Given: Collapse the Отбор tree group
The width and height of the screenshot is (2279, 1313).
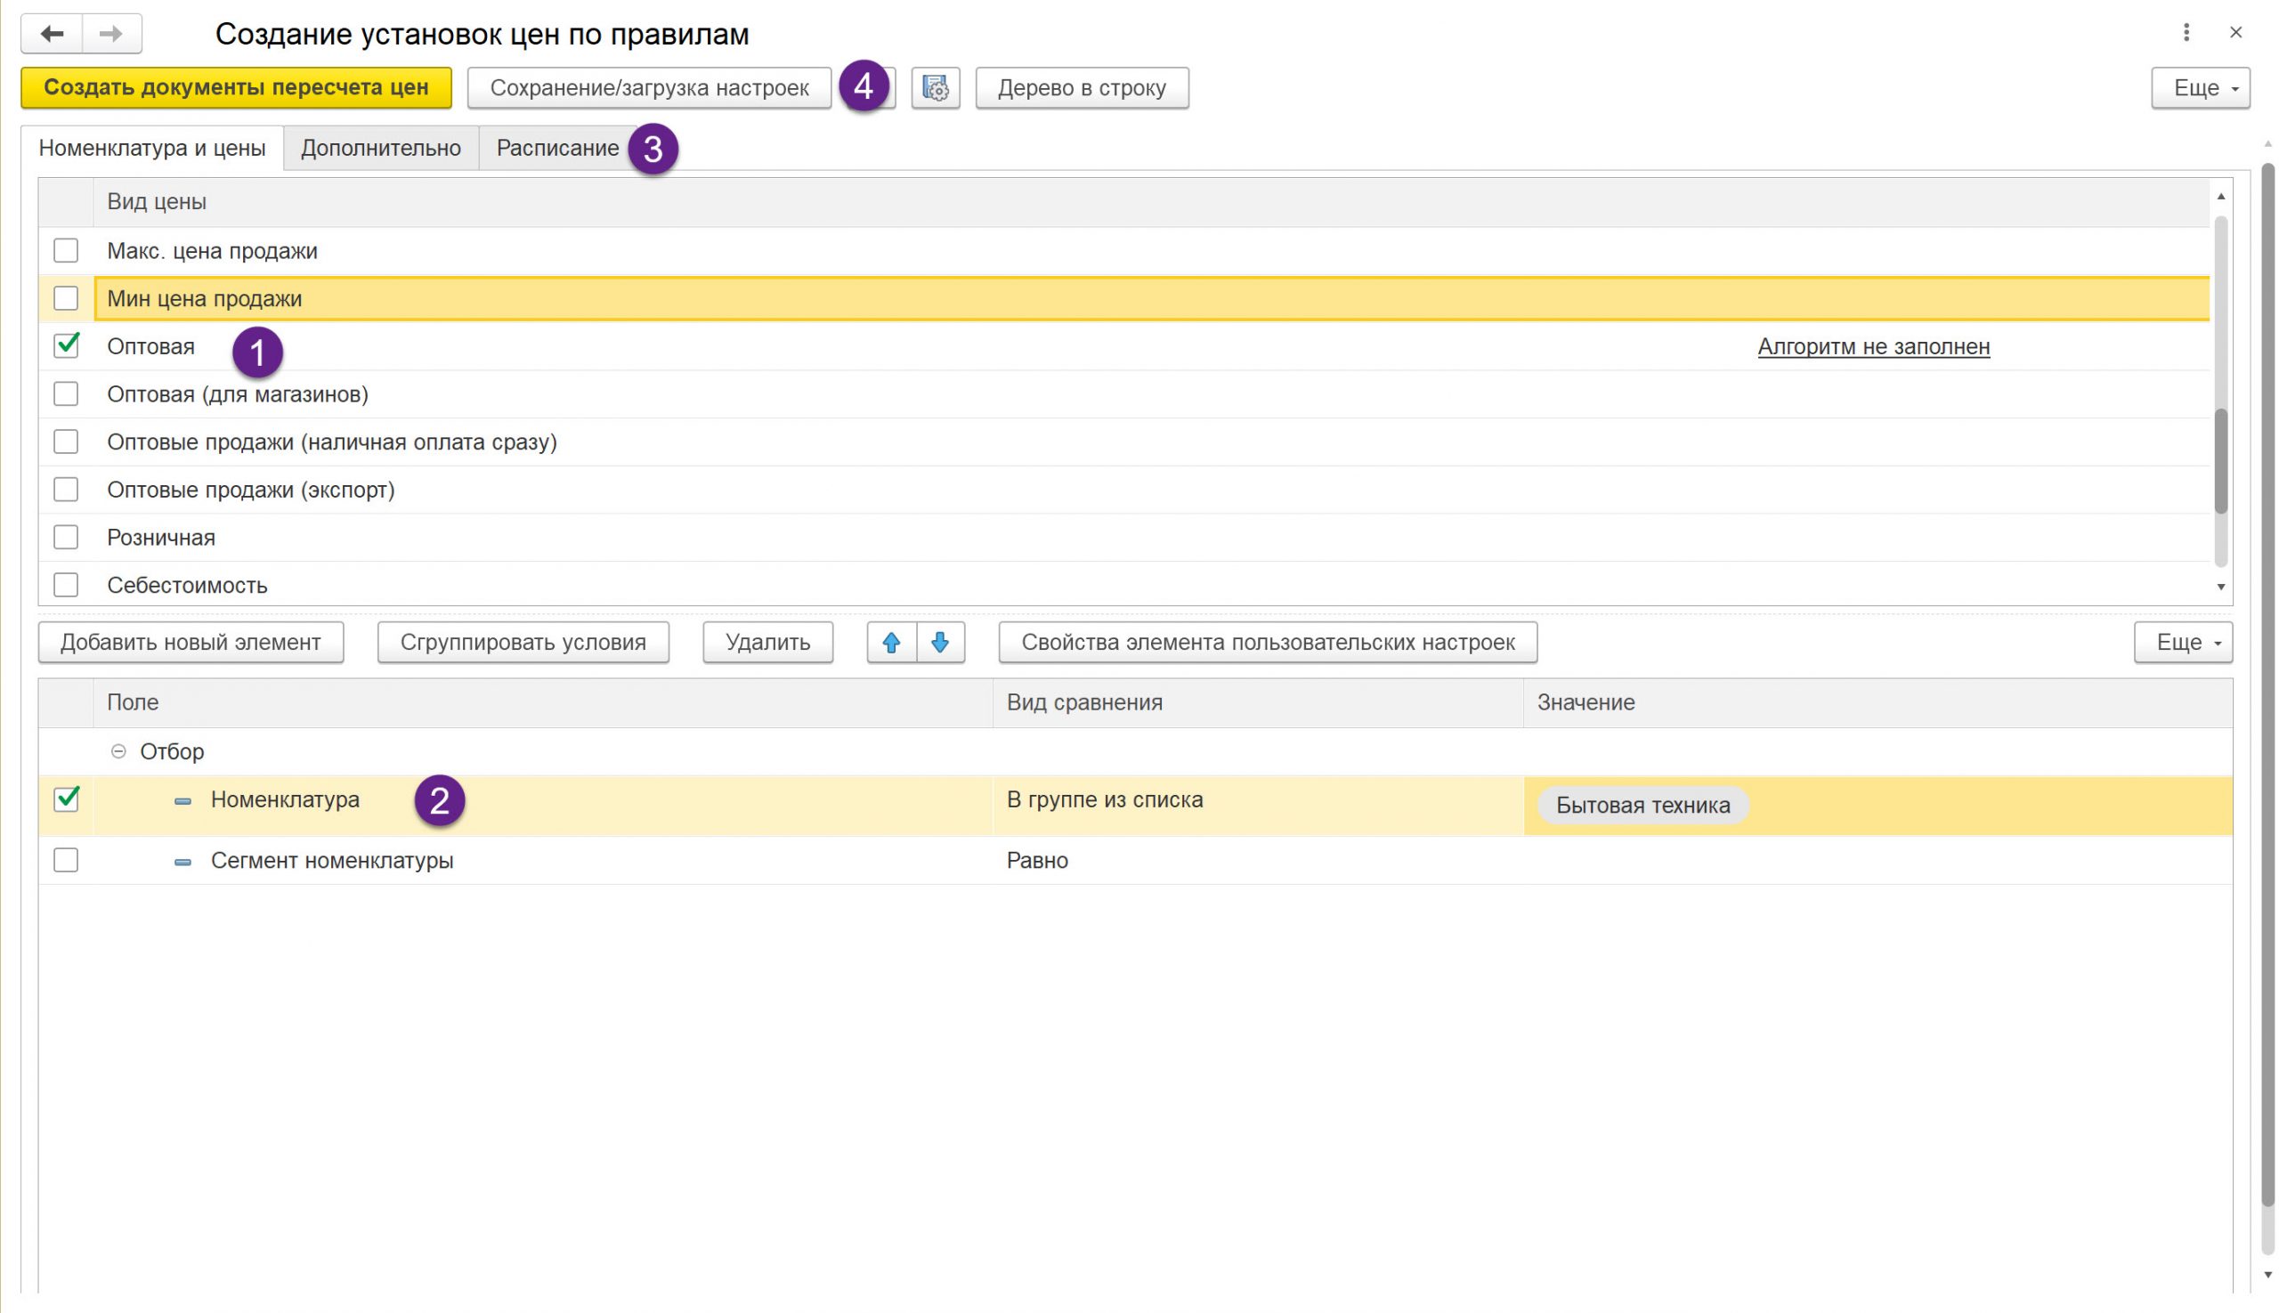Looking at the screenshot, I should 118,751.
